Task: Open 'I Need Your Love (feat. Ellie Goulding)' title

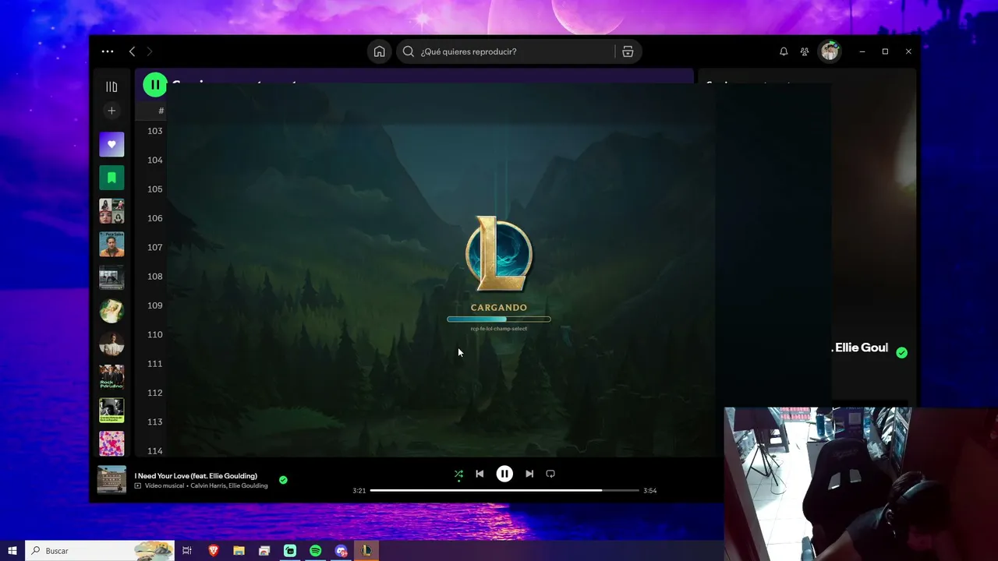Action: (x=196, y=476)
